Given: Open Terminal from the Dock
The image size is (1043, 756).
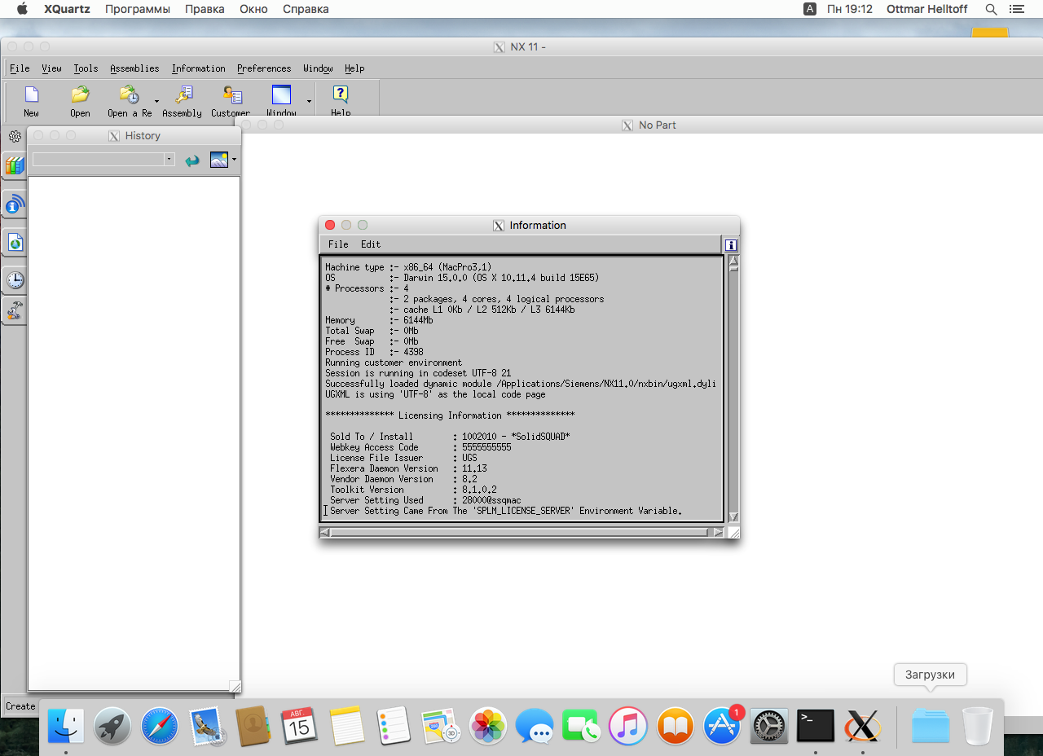Looking at the screenshot, I should (x=815, y=725).
